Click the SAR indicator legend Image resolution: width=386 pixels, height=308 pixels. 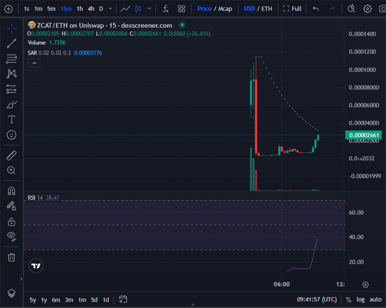[65, 53]
